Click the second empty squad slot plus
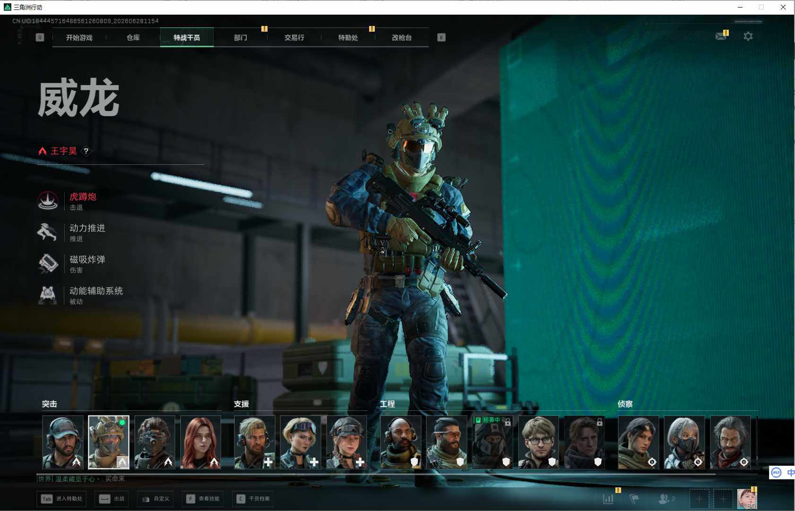The height and width of the screenshot is (511, 795). click(723, 499)
